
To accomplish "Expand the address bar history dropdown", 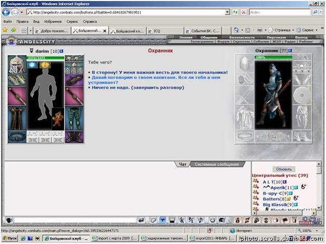I will (x=228, y=12).
